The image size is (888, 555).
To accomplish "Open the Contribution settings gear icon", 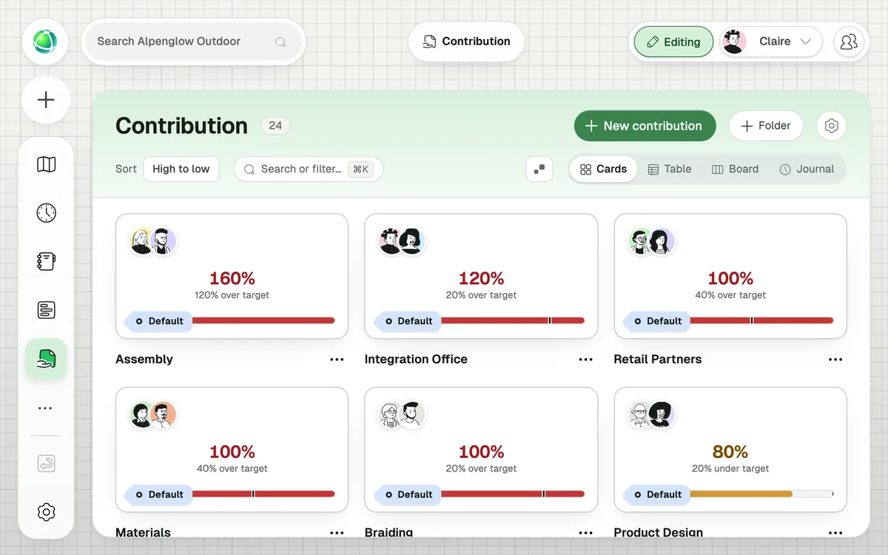I will pyautogui.click(x=831, y=126).
